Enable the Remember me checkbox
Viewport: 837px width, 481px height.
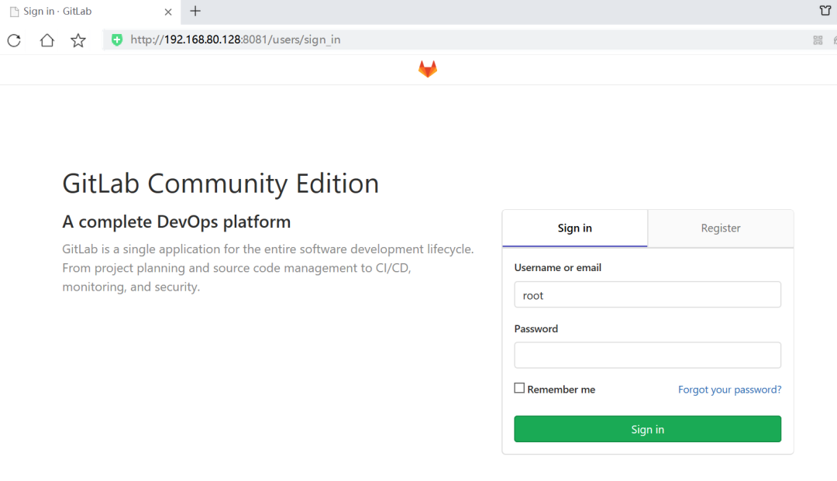coord(519,388)
